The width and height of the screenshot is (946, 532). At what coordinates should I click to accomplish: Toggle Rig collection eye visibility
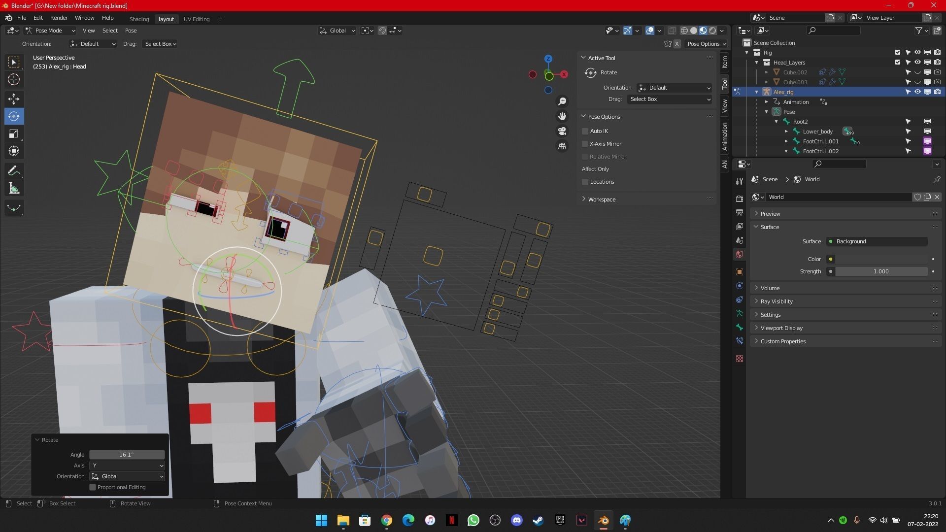point(917,52)
